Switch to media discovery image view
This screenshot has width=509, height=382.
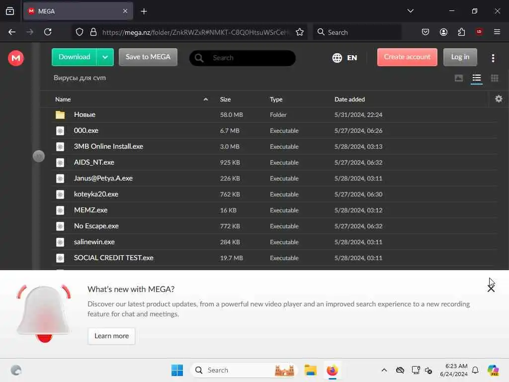459,78
